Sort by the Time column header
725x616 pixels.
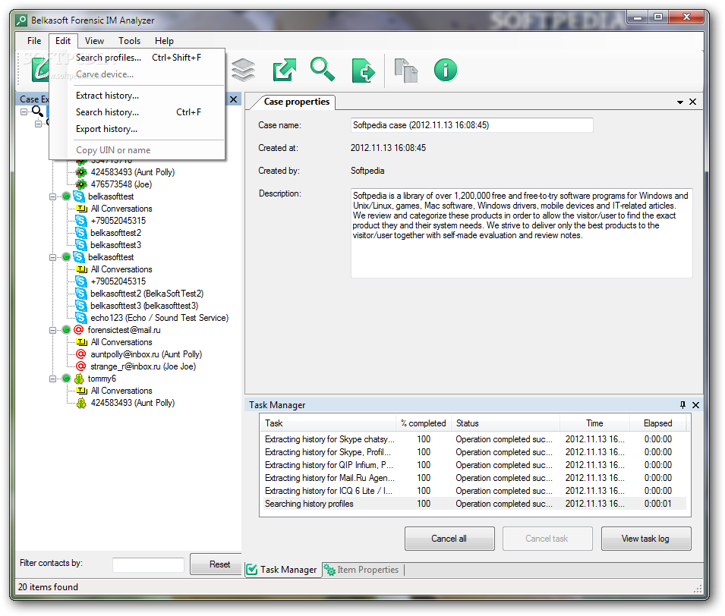pos(594,423)
